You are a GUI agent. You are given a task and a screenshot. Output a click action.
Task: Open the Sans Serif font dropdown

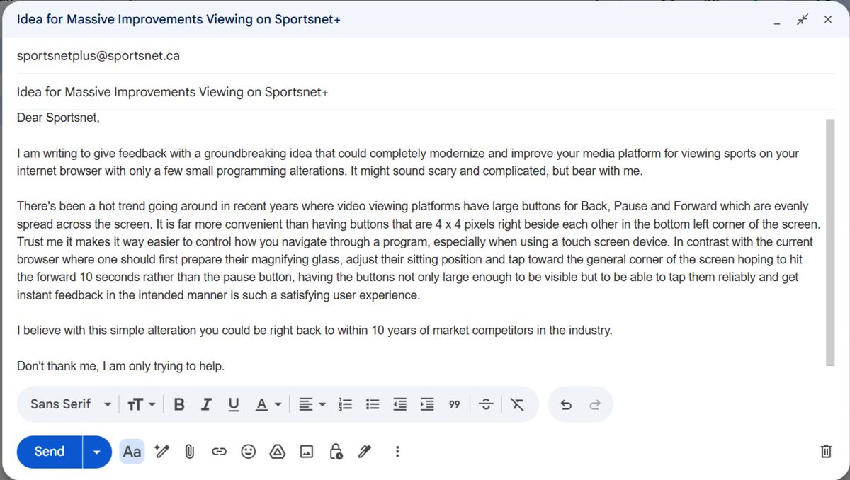coord(71,404)
